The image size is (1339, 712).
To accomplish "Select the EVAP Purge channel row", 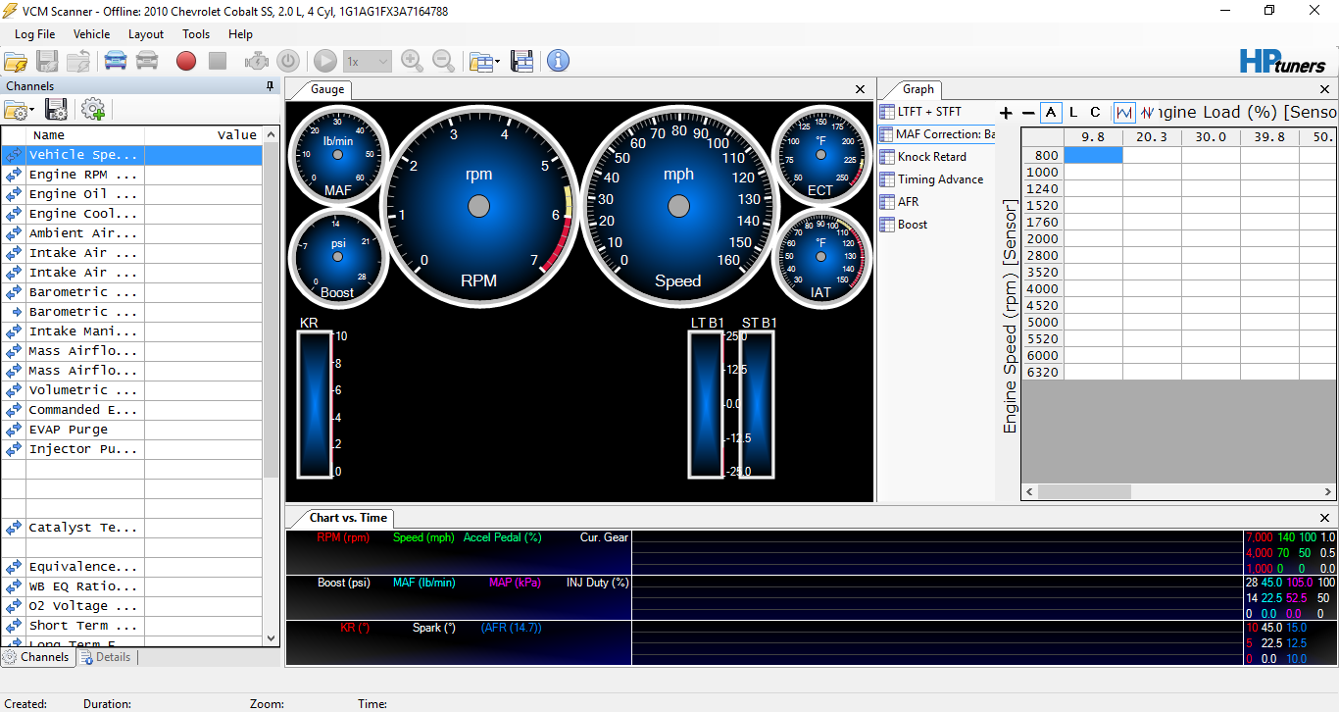I will coord(132,430).
